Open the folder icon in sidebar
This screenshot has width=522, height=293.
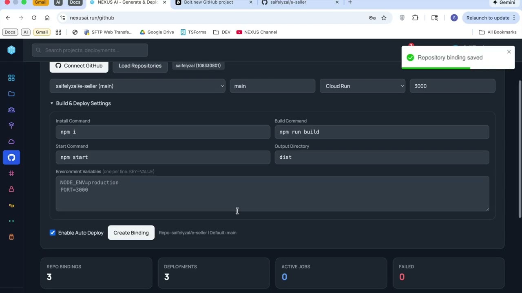click(x=11, y=94)
